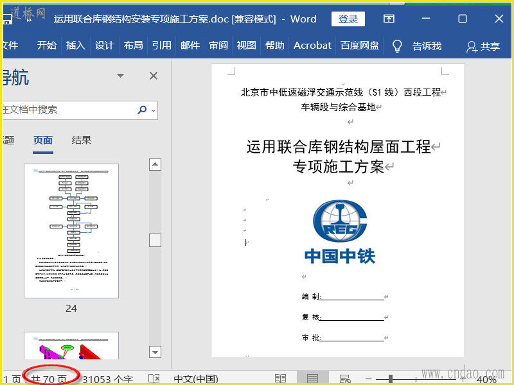
Task: Click the 复核 signature line
Action: click(x=342, y=317)
